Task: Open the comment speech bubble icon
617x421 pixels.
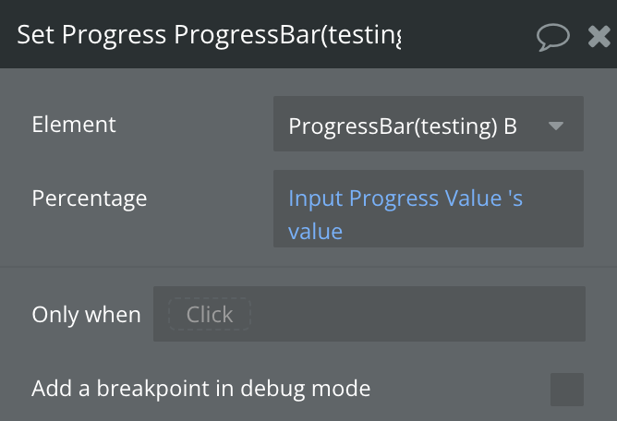Action: [552, 36]
